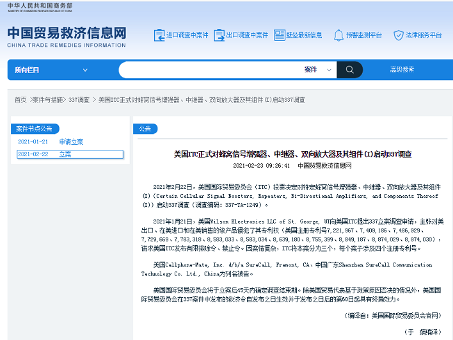Click the 公告 tab label
This screenshot has height=340, width=453.
[x=145, y=129]
